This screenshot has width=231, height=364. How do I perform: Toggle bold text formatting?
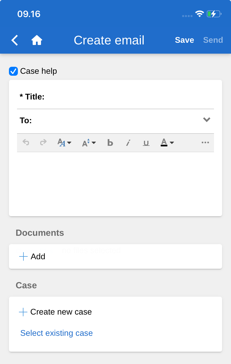click(x=110, y=143)
